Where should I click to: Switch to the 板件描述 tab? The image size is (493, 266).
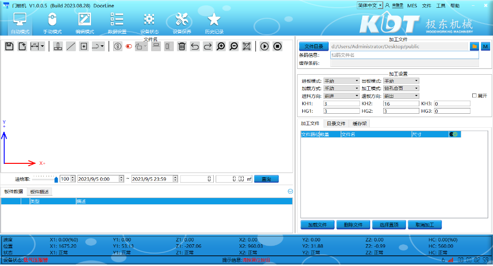[39, 192]
